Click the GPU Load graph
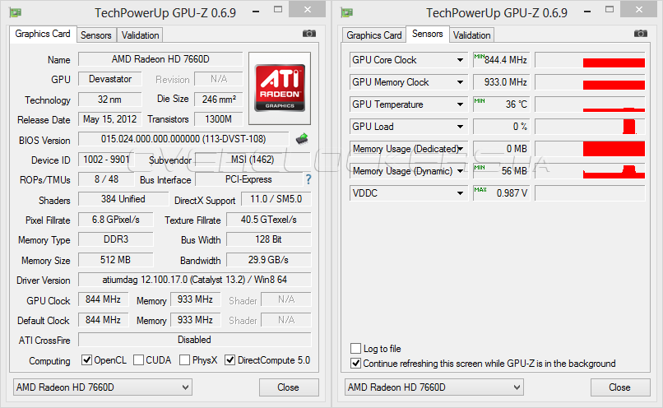This screenshot has height=408, width=663. click(x=590, y=127)
